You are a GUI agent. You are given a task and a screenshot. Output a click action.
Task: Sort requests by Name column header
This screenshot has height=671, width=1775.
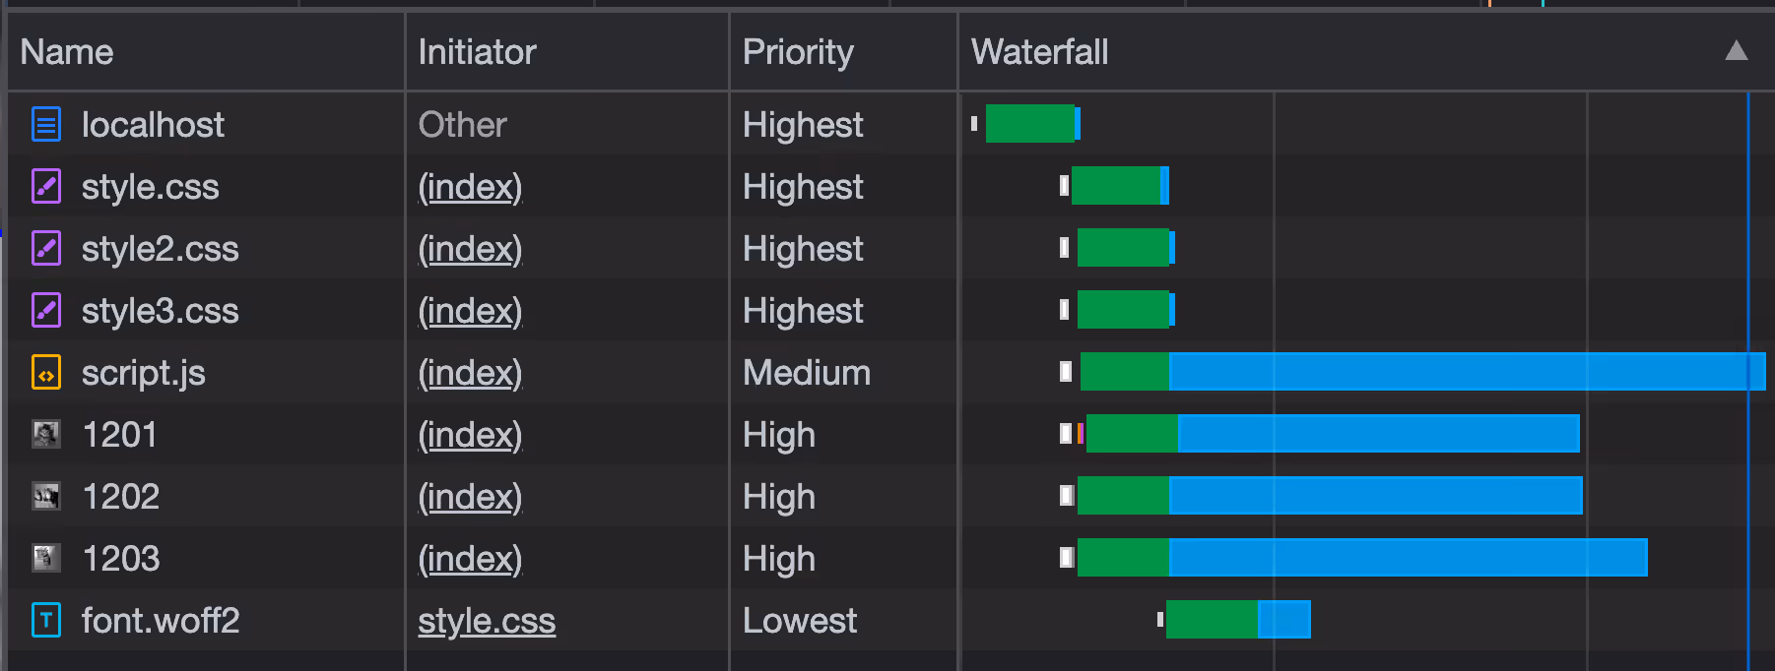(x=67, y=52)
